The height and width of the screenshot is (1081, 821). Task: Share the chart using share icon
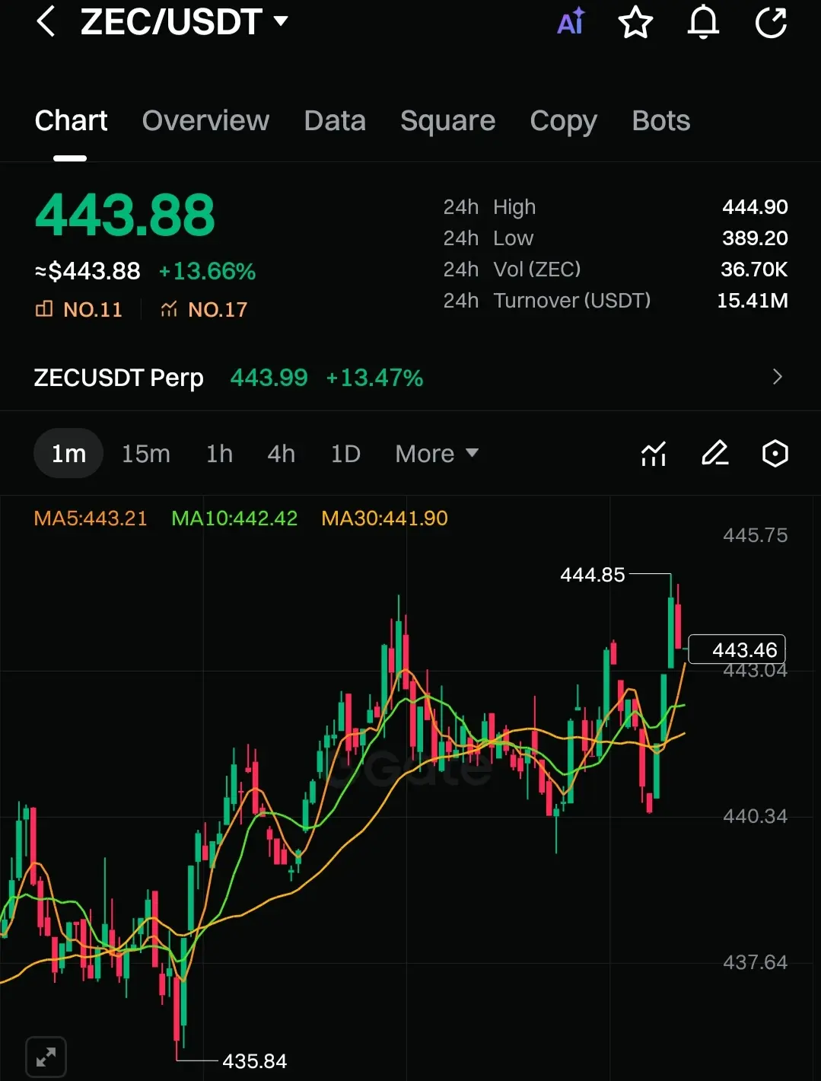coord(771,22)
